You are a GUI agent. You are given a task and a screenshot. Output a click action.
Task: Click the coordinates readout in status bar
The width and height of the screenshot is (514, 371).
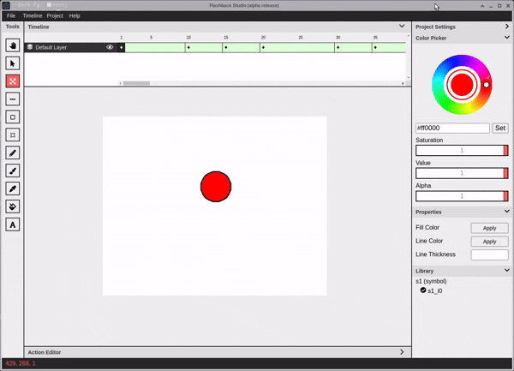(21, 363)
